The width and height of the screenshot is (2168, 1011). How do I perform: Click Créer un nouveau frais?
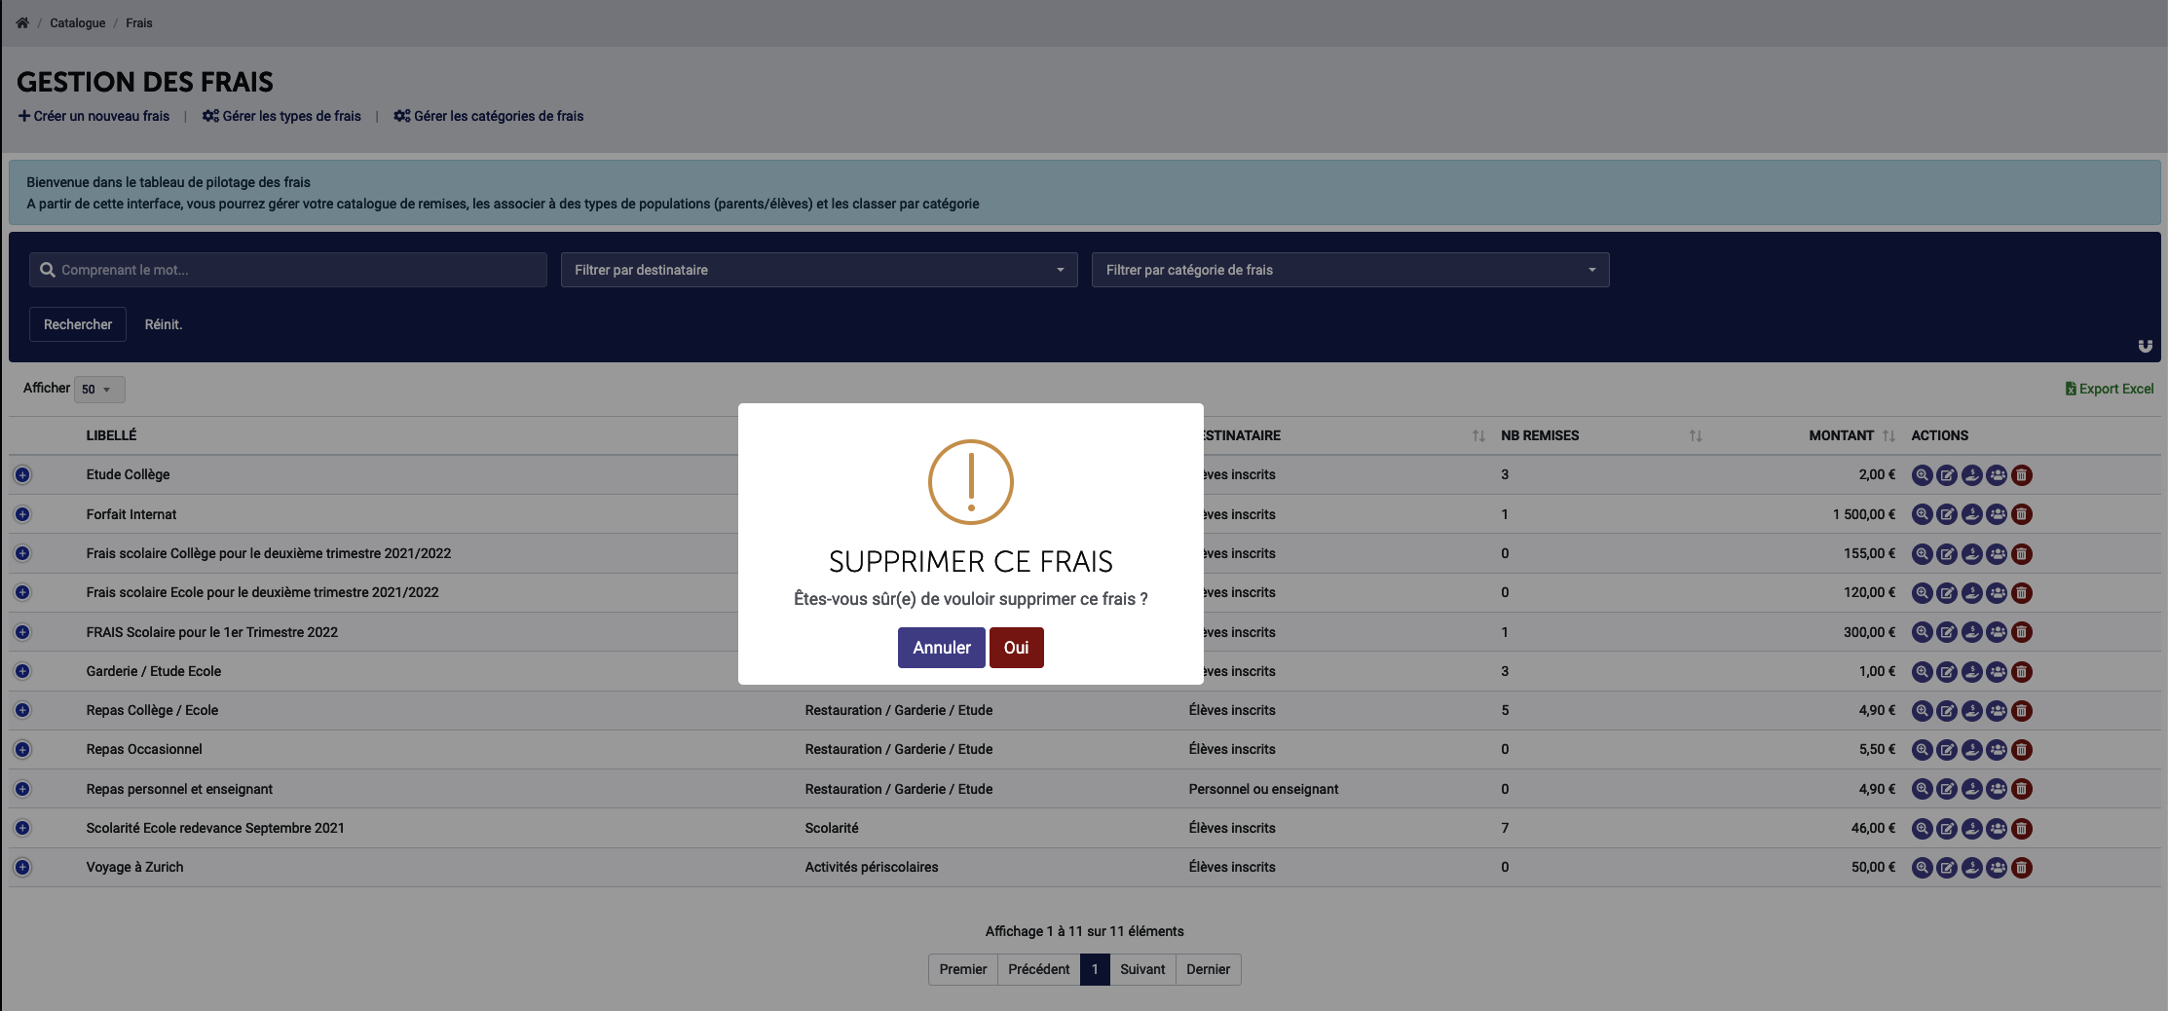click(93, 116)
